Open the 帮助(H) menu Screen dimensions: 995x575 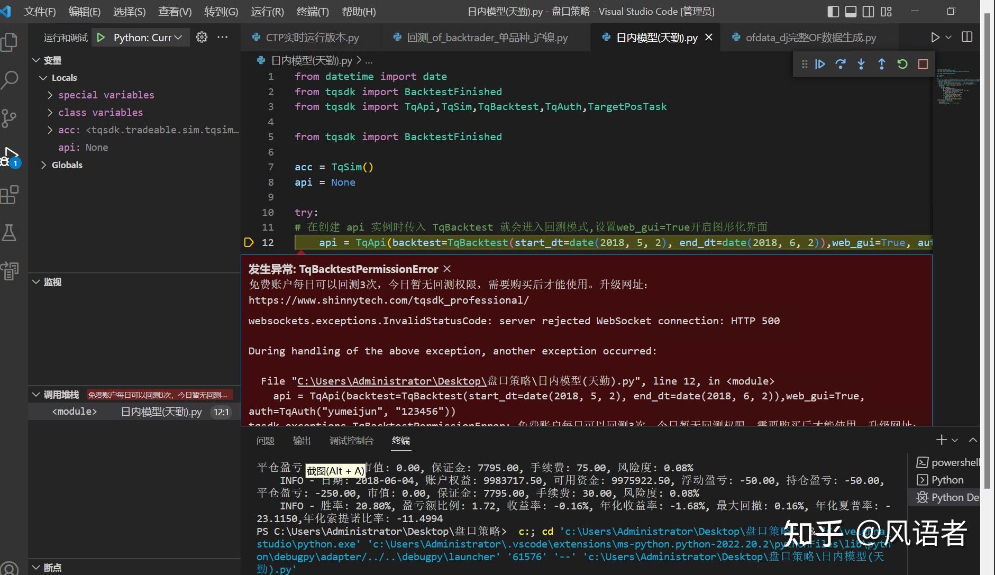(x=359, y=12)
